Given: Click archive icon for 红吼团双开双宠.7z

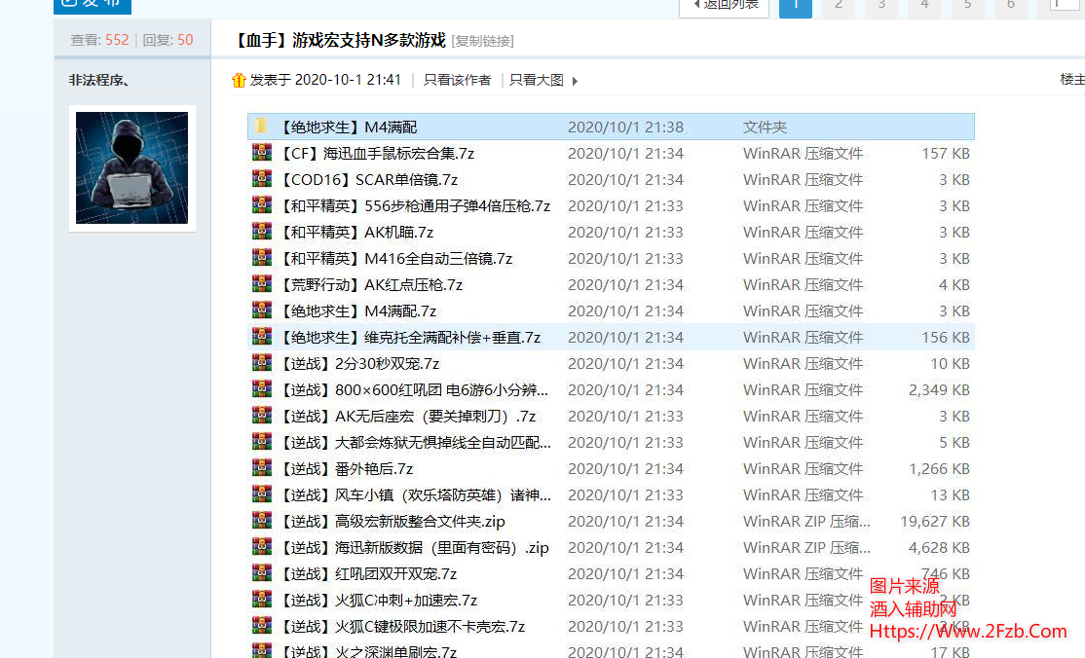Looking at the screenshot, I should pyautogui.click(x=262, y=573).
